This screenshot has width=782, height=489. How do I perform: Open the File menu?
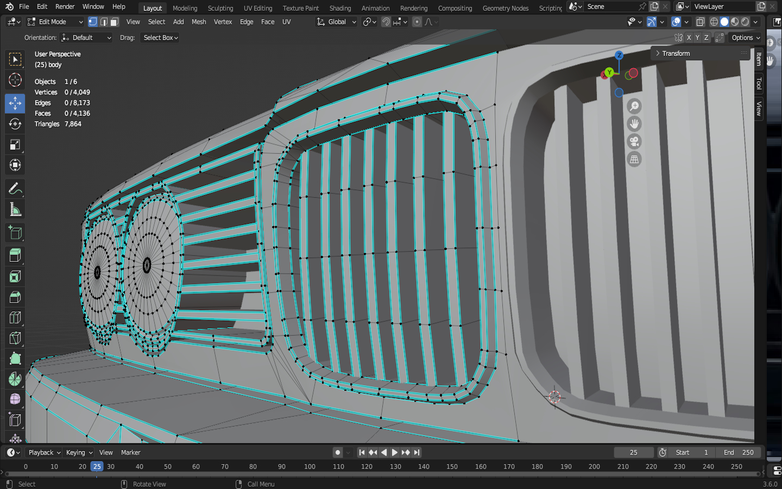[x=24, y=7]
